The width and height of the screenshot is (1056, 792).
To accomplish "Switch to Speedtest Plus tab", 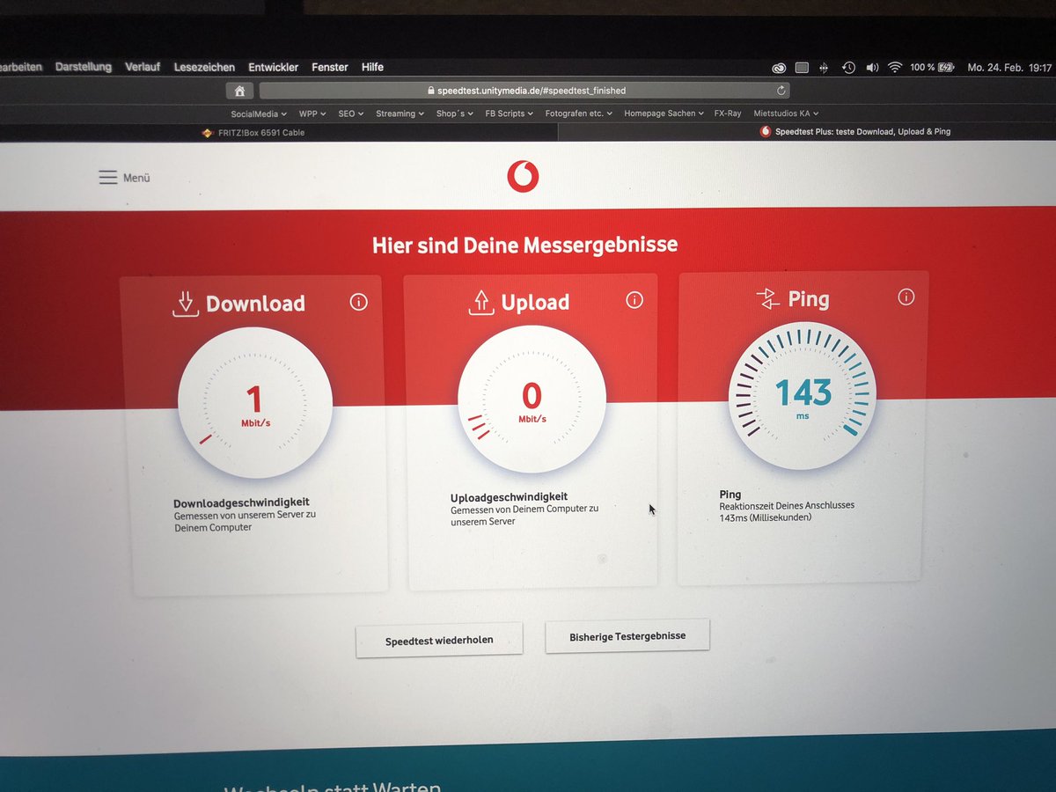I will tap(855, 132).
